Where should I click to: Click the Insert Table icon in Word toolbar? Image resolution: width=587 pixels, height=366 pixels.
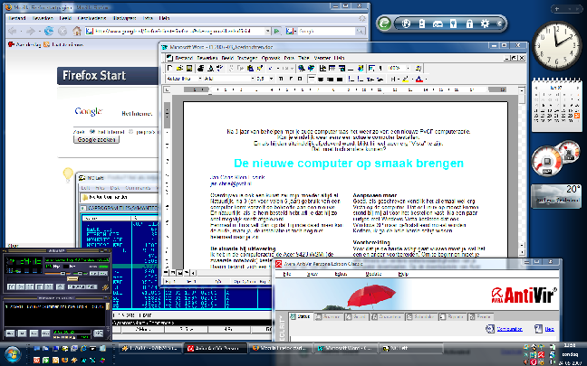(332, 69)
